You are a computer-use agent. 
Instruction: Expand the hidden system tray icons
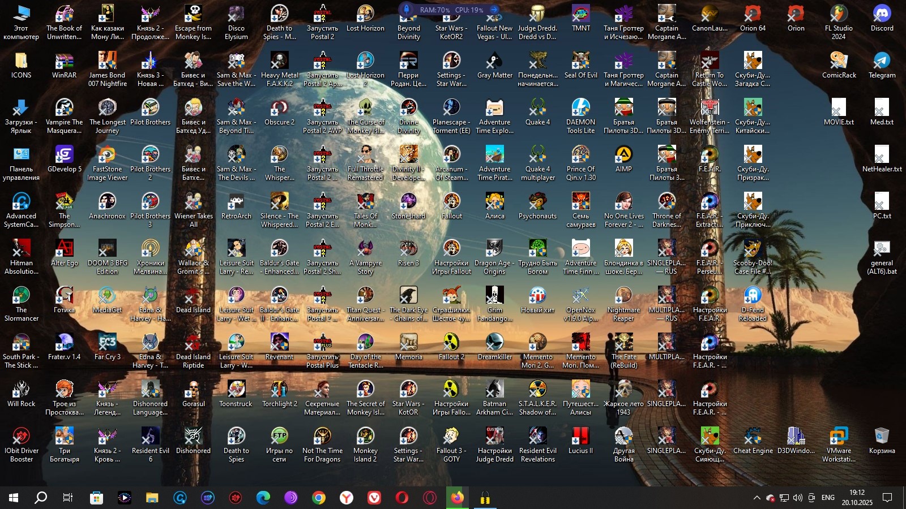tap(757, 498)
